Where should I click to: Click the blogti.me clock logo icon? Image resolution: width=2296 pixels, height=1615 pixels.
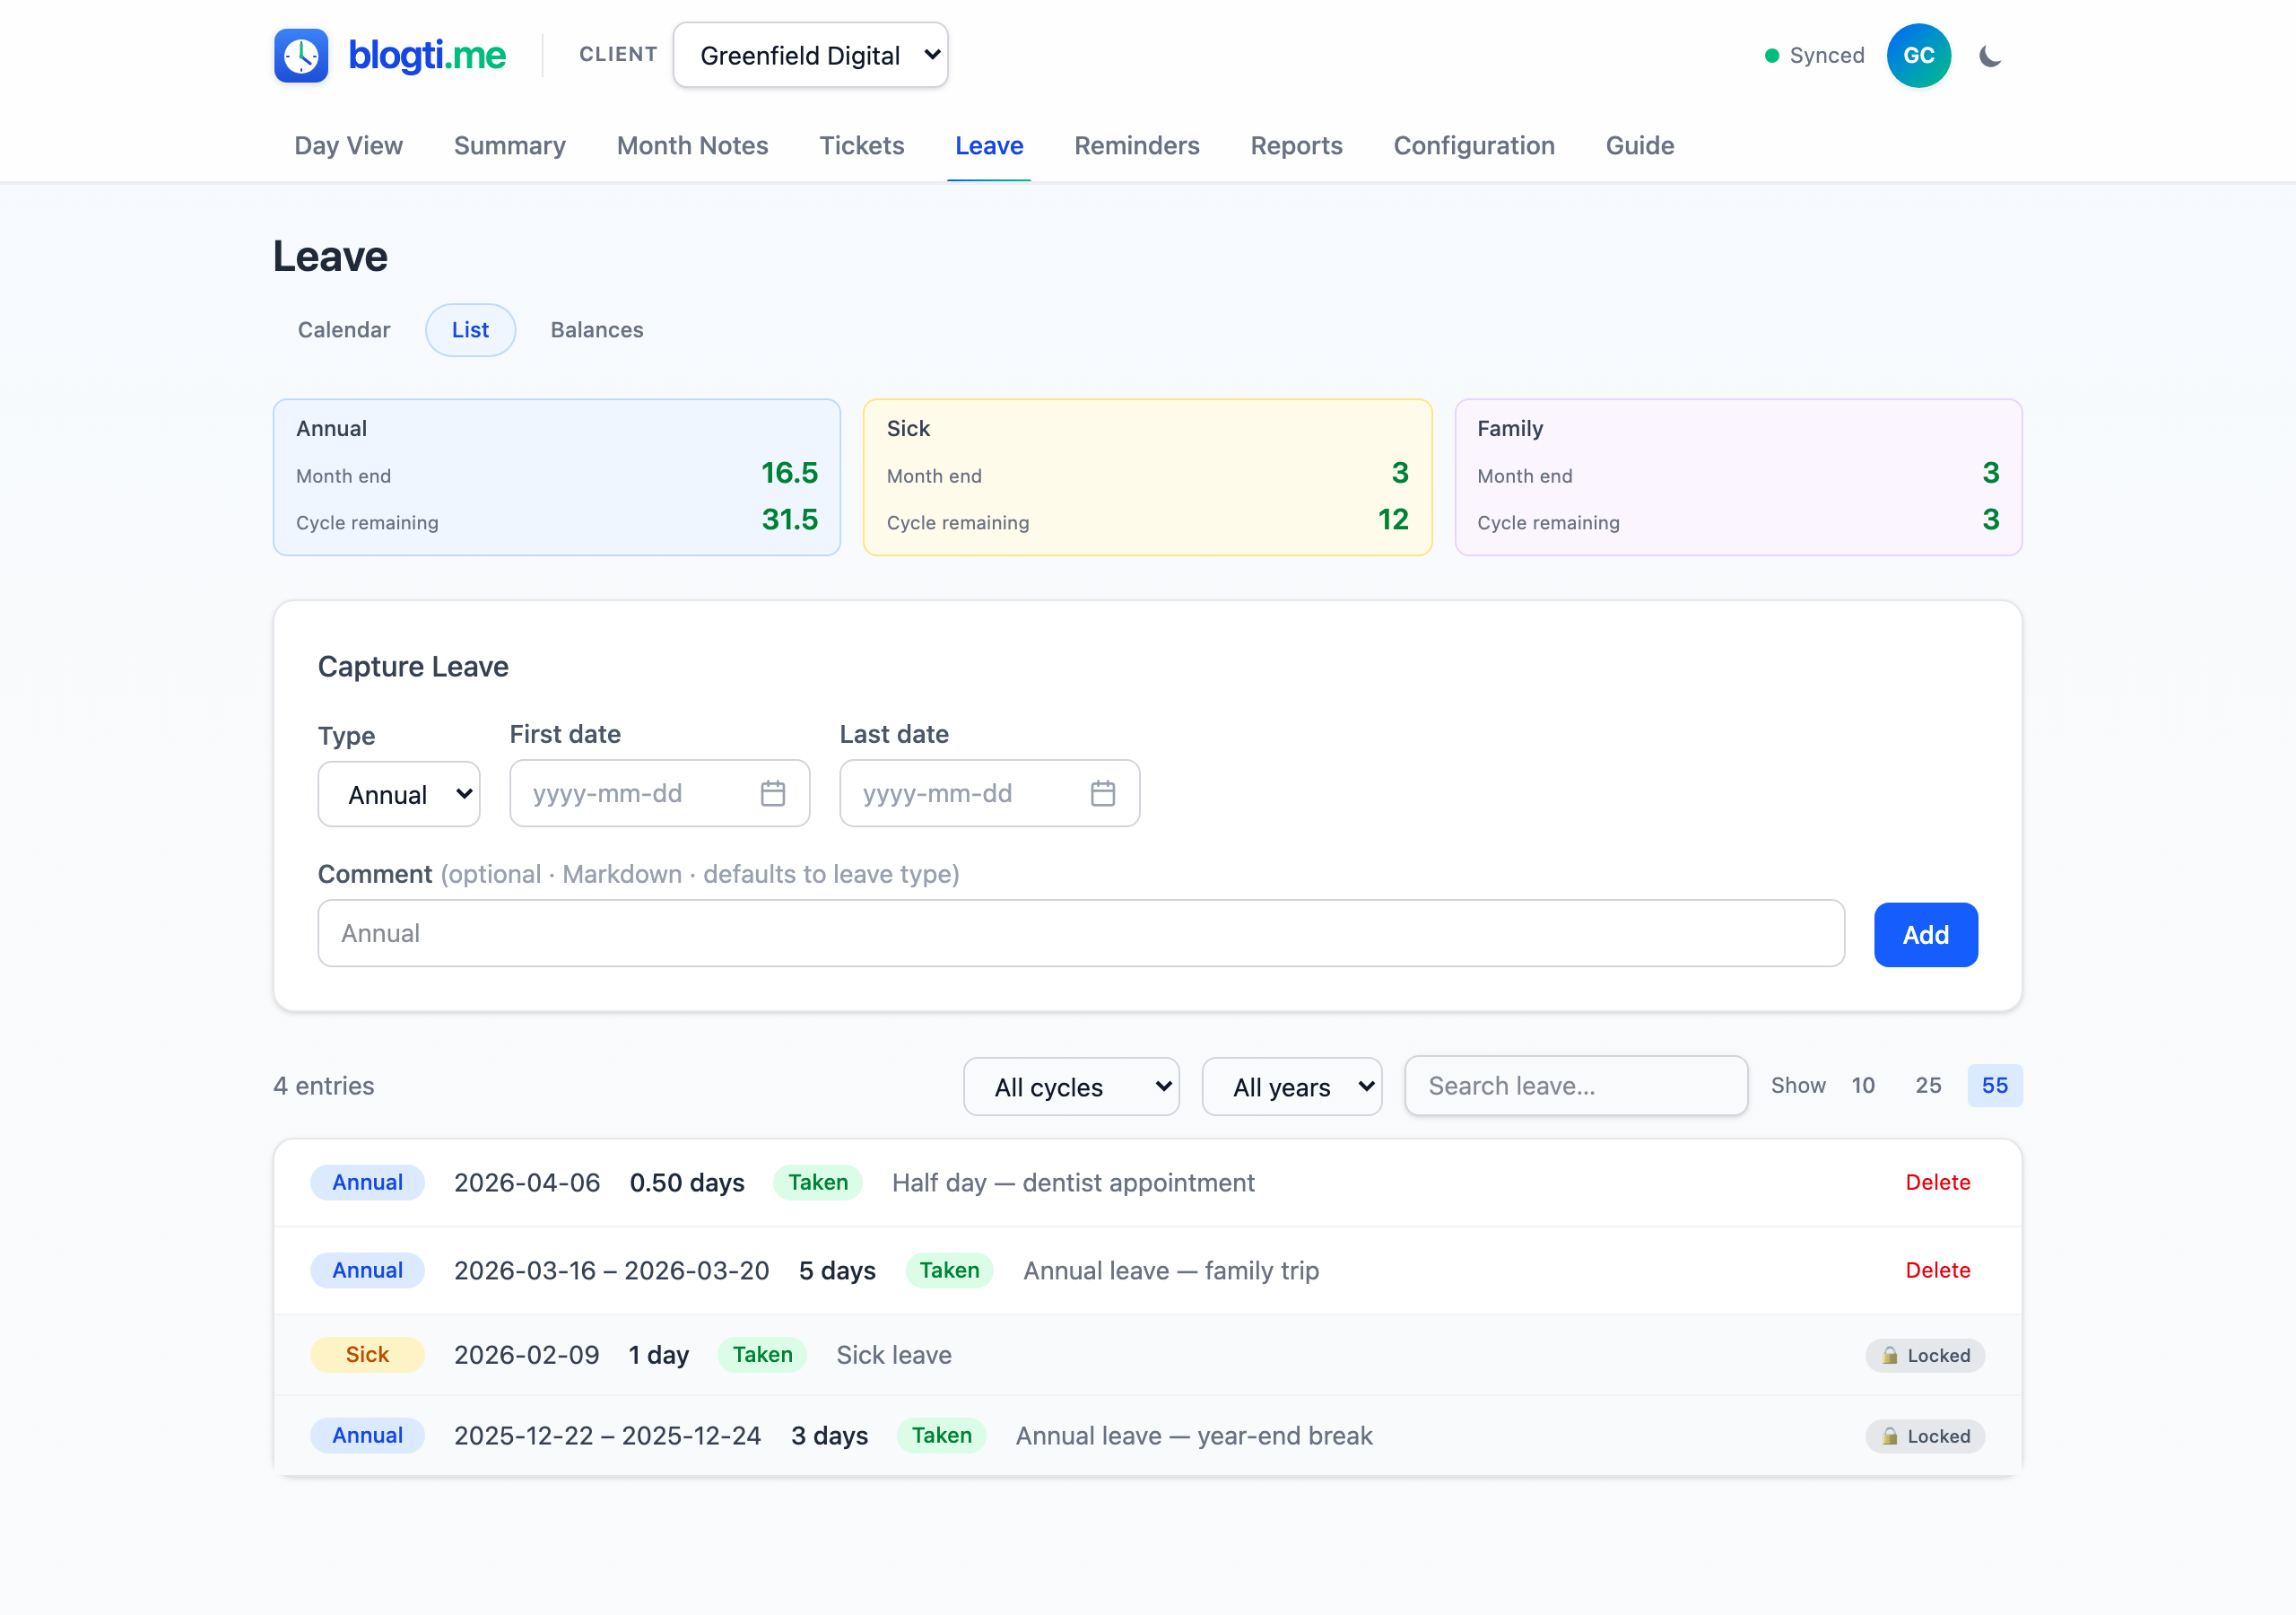[301, 55]
